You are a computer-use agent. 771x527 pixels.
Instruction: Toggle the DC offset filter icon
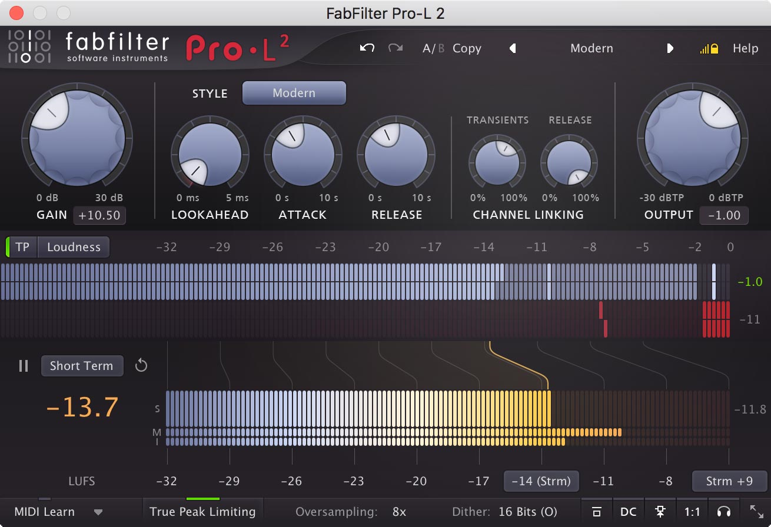coord(628,511)
